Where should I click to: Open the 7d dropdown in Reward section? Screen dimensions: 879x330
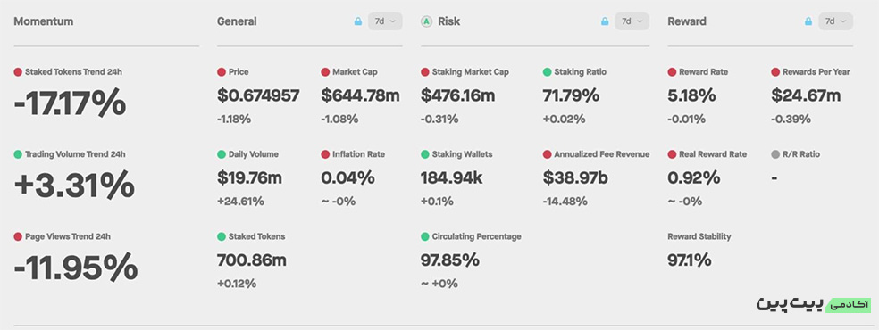[836, 21]
